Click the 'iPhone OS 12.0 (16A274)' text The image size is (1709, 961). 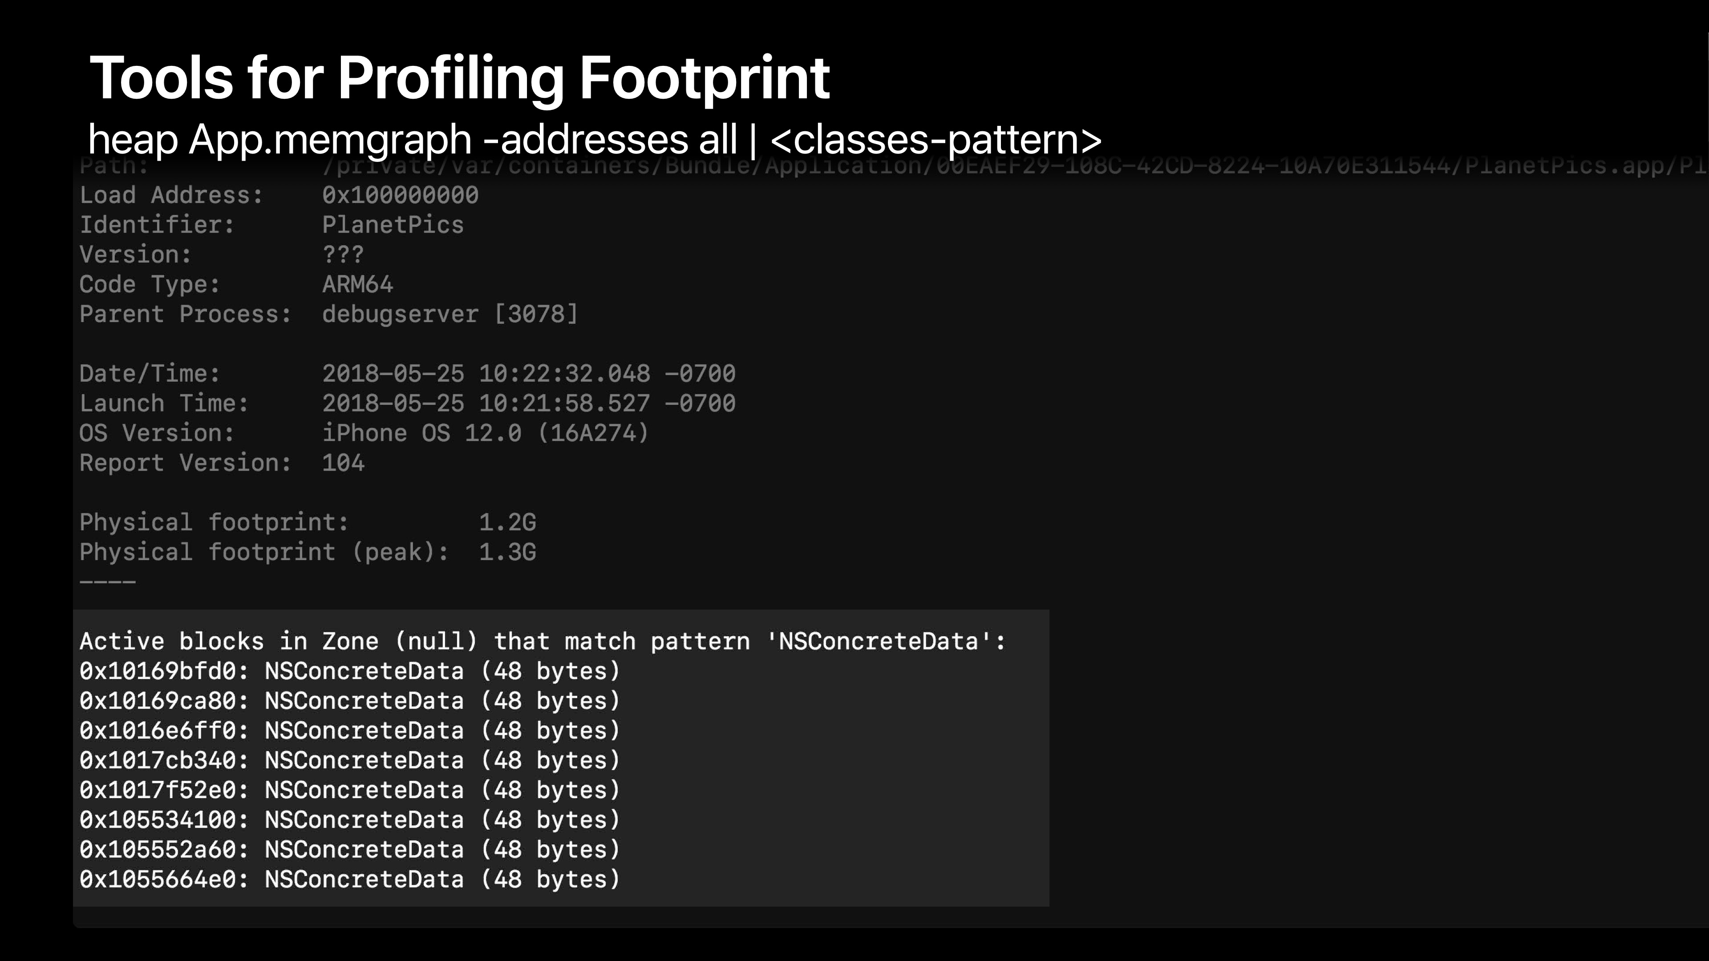click(x=485, y=433)
